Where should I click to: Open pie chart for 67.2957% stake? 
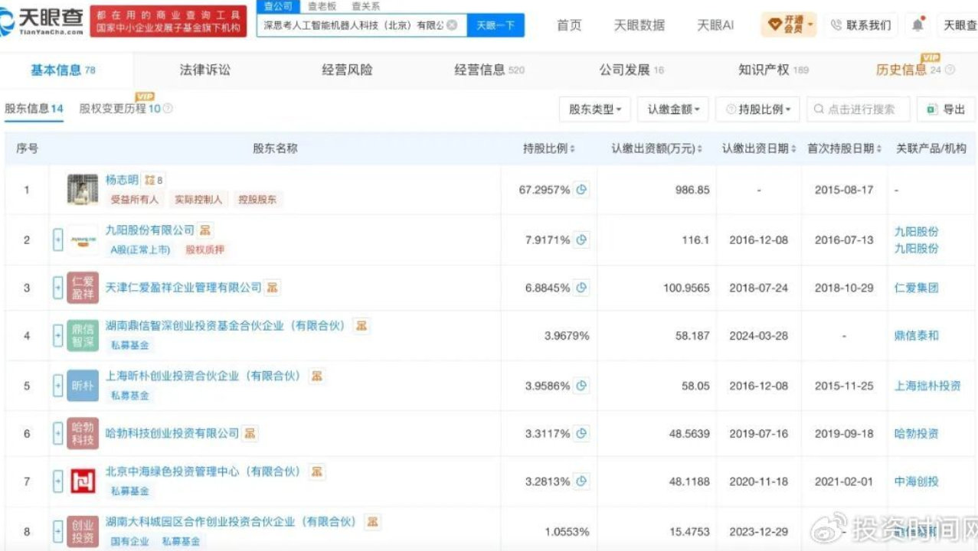pos(582,189)
